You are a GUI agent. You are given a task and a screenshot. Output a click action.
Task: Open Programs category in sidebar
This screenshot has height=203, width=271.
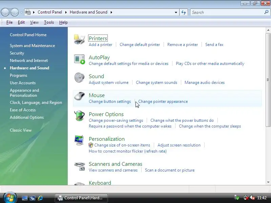(x=19, y=75)
